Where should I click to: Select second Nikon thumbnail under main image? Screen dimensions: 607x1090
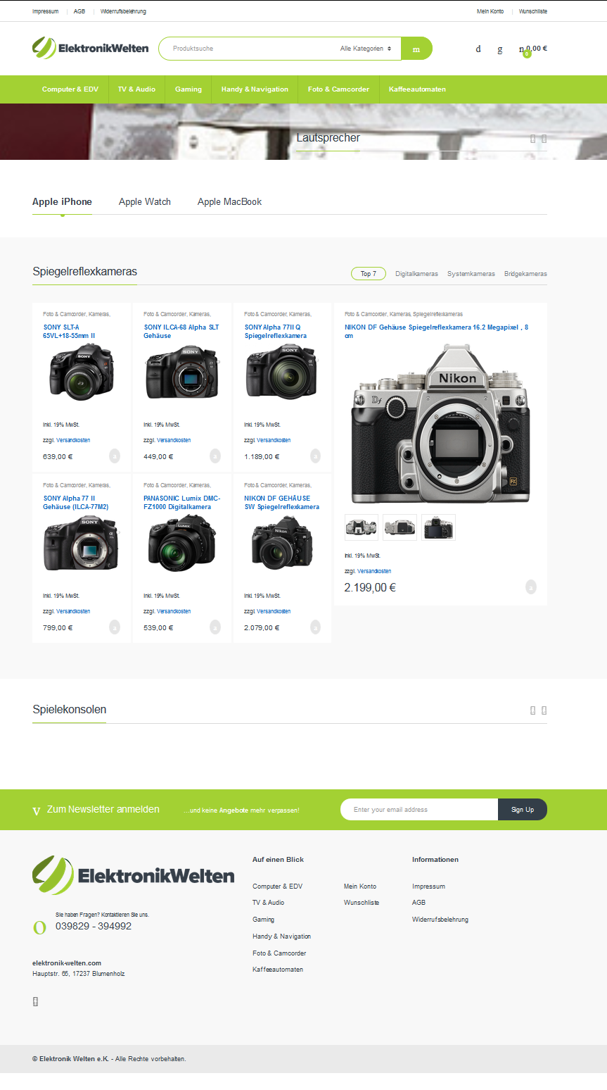(x=400, y=527)
